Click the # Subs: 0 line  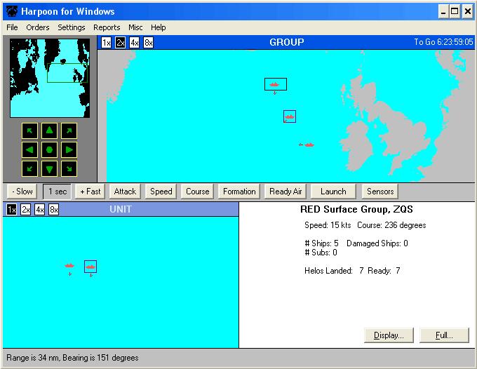coord(321,253)
